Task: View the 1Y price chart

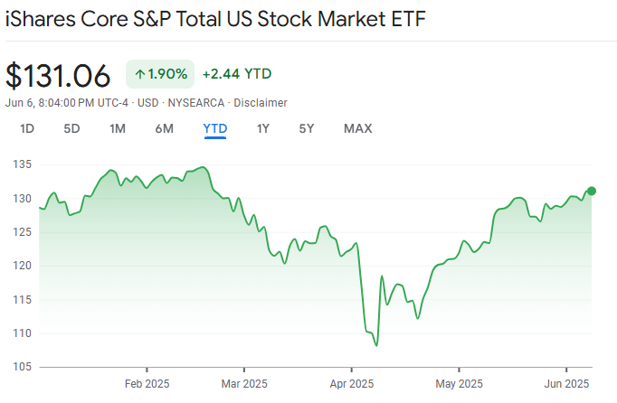Action: coord(262,128)
